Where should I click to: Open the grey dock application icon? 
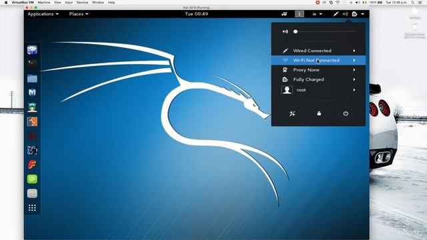click(32, 193)
